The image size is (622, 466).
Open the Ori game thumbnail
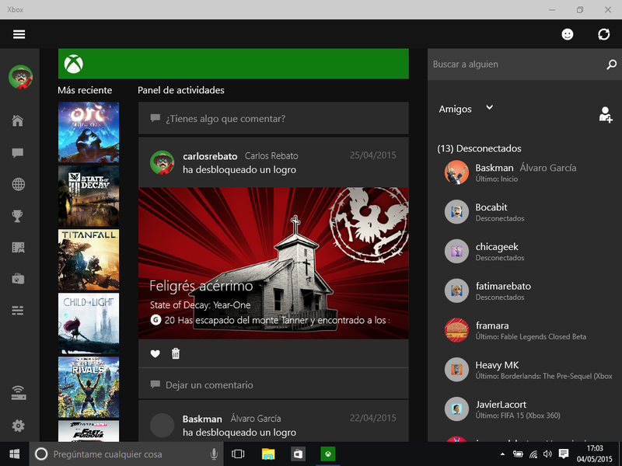pyautogui.click(x=89, y=132)
